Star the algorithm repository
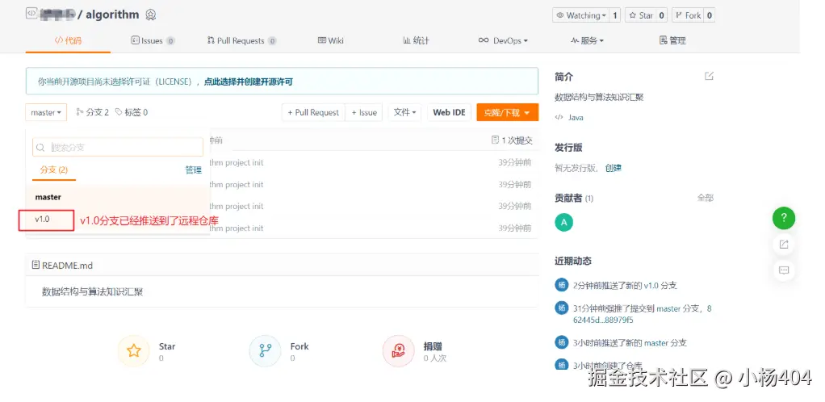 click(x=640, y=15)
